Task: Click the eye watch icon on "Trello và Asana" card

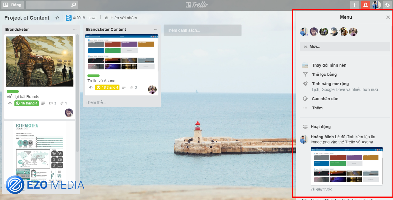Action: 91,87
